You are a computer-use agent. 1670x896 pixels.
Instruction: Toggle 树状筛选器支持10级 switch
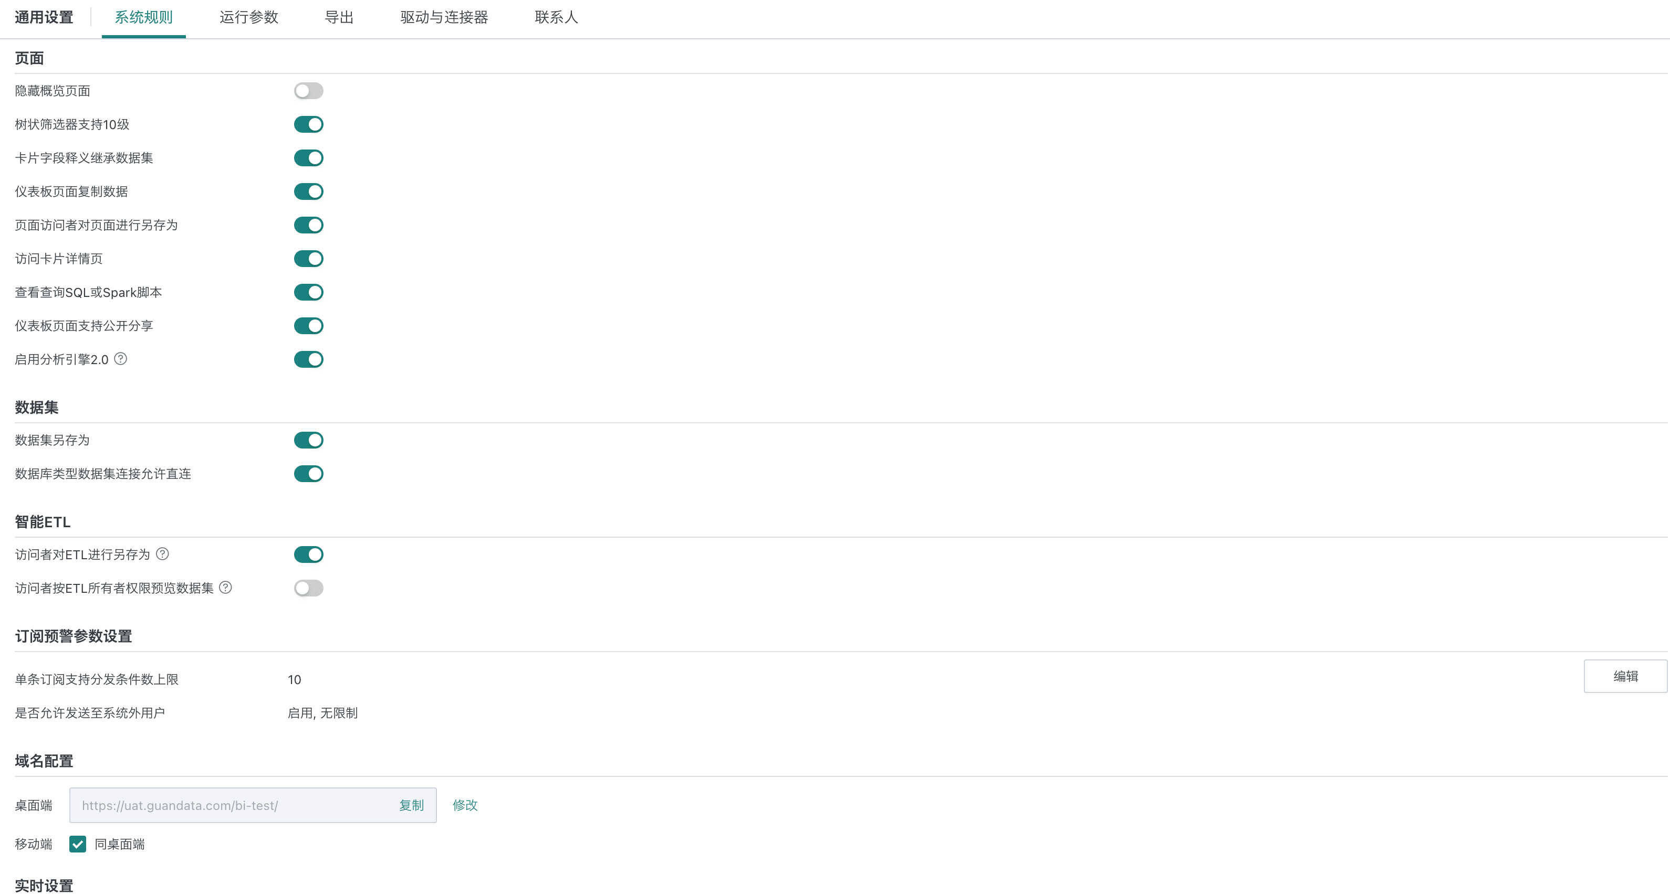coord(309,124)
